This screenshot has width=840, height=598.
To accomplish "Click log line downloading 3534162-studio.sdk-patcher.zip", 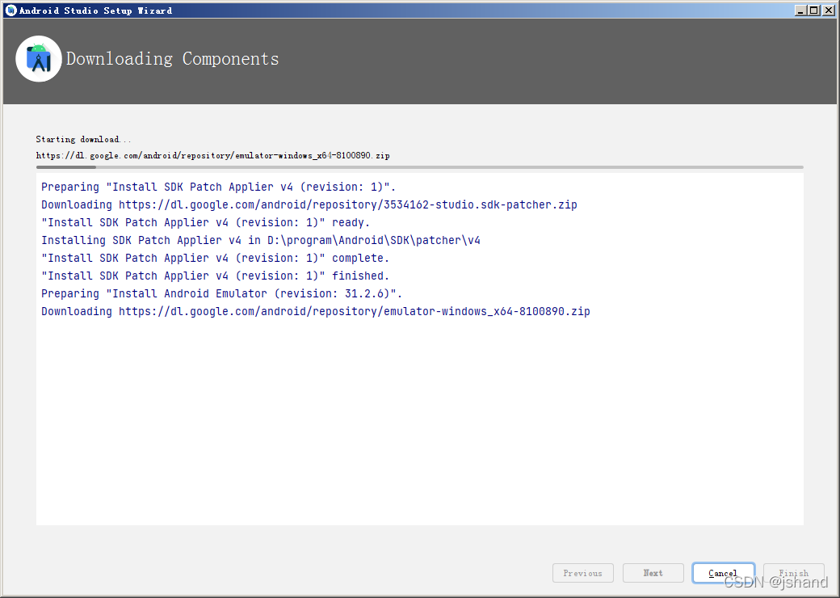I will 309,204.
